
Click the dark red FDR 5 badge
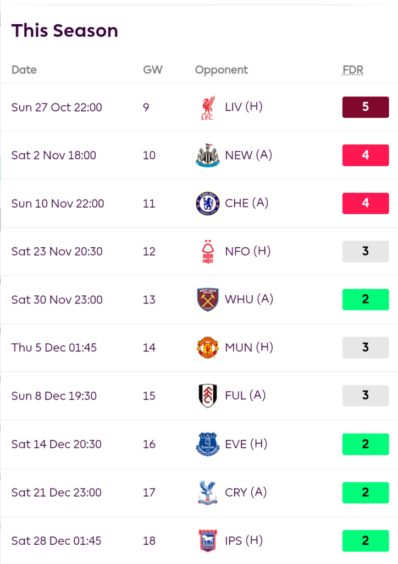[x=366, y=107]
